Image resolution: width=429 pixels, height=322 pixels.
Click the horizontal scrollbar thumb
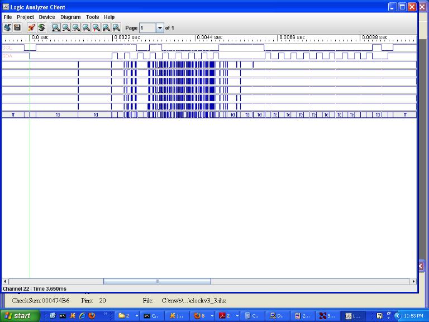click(157, 281)
